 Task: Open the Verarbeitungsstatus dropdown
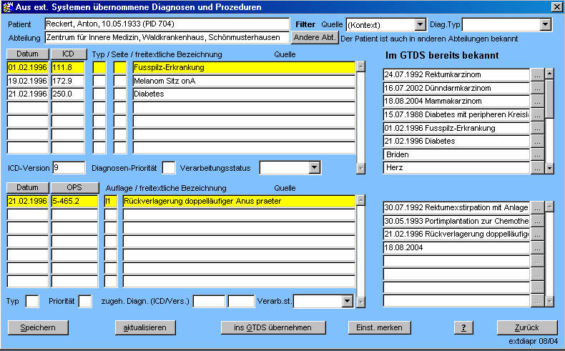coord(313,167)
